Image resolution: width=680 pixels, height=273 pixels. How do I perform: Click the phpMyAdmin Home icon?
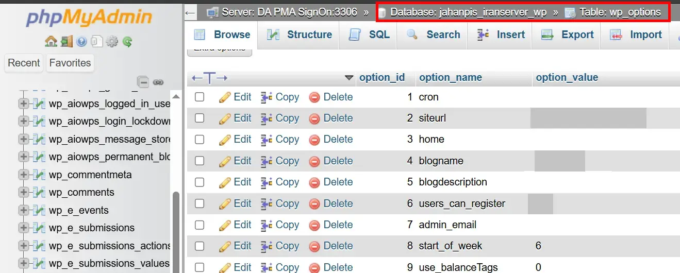pyautogui.click(x=51, y=41)
